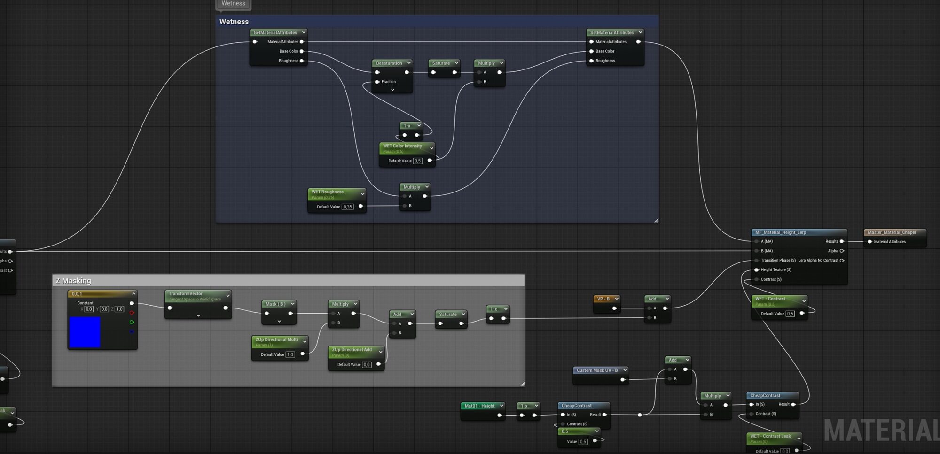Viewport: 940px width, 454px height.
Task: Click the Fraction input pin on Desaturation
Action: coord(377,82)
